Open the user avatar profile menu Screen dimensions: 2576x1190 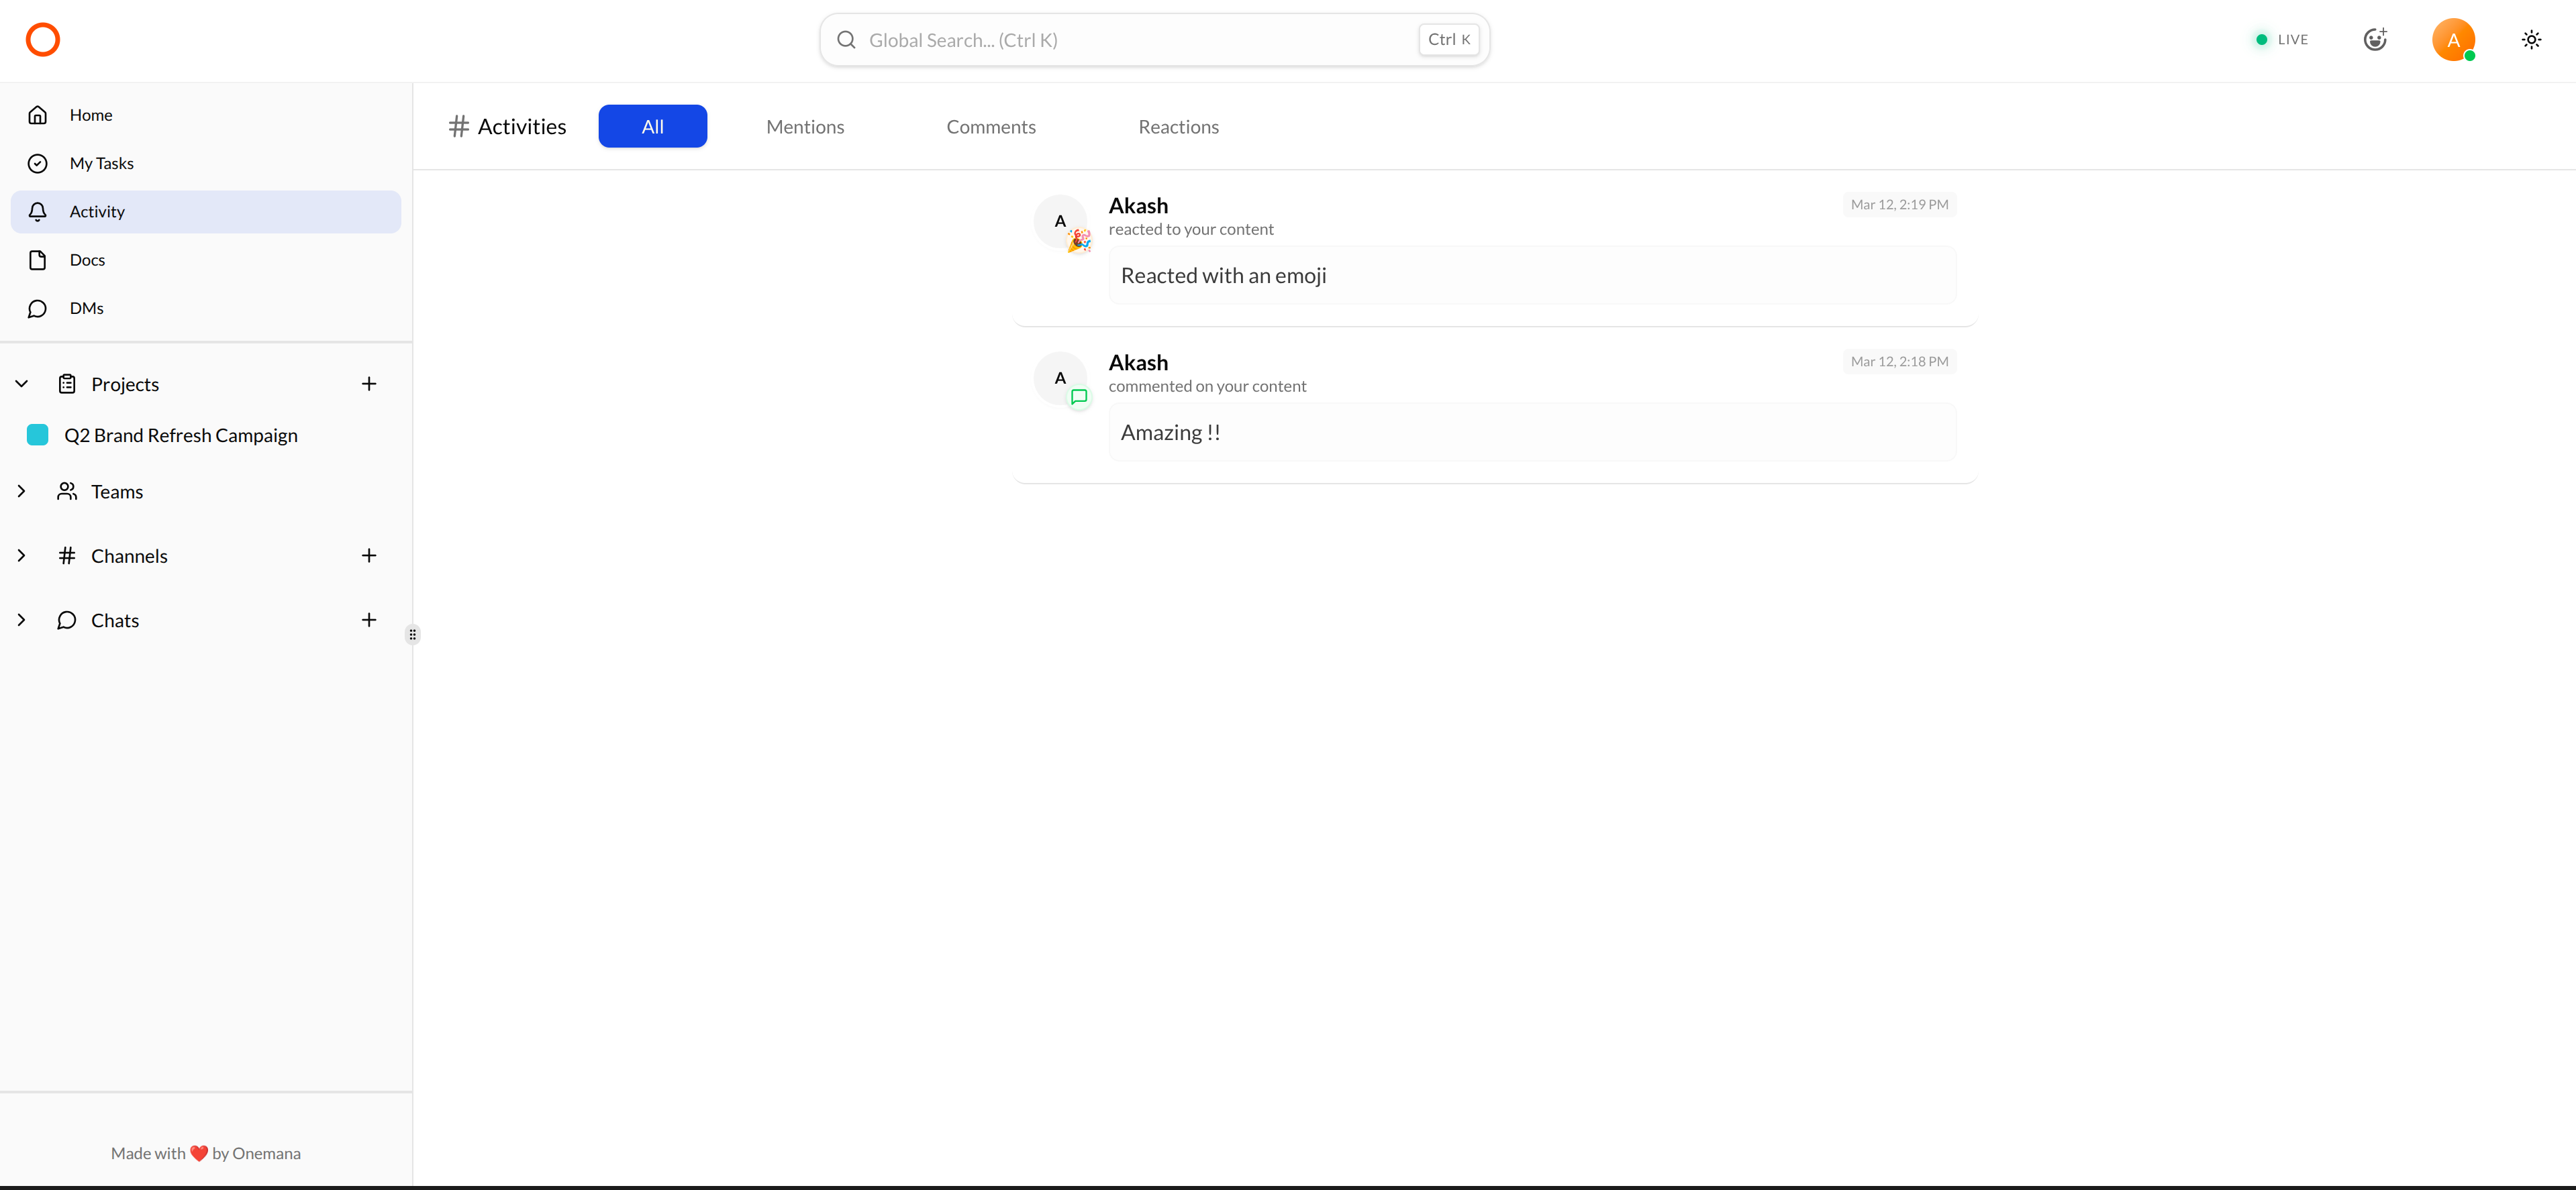2452,40
